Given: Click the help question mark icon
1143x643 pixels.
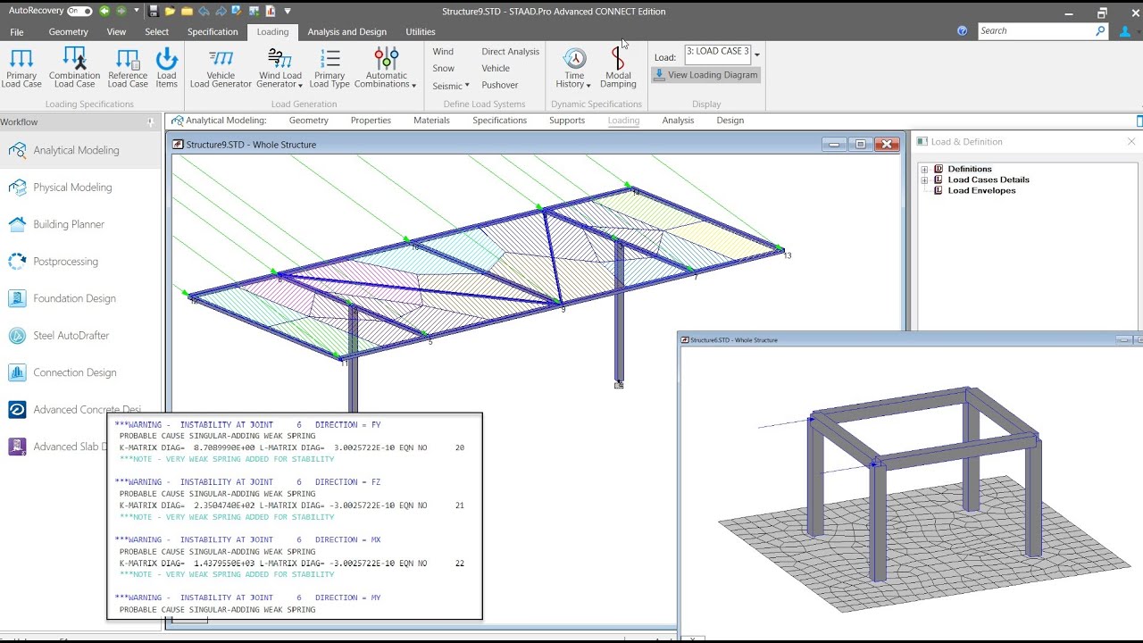Looking at the screenshot, I should (x=962, y=30).
